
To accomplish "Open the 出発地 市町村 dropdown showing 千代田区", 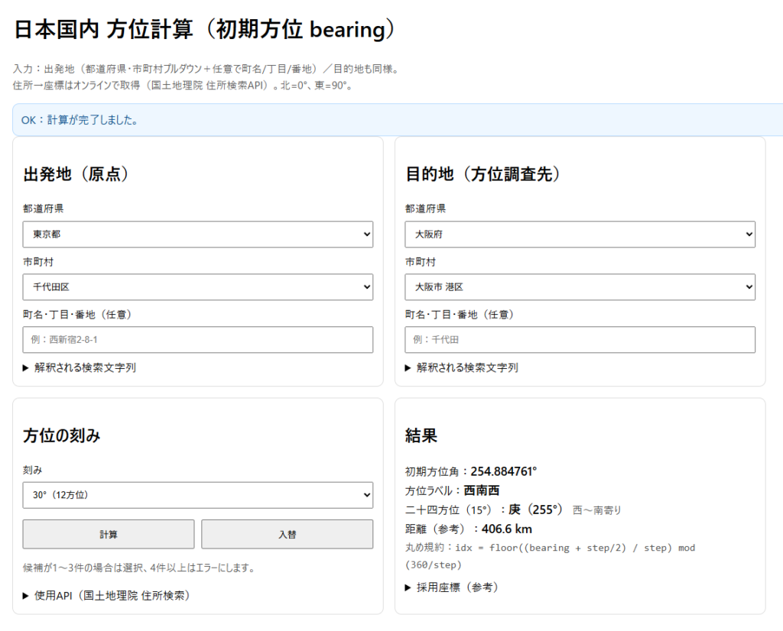I will pyautogui.click(x=198, y=287).
